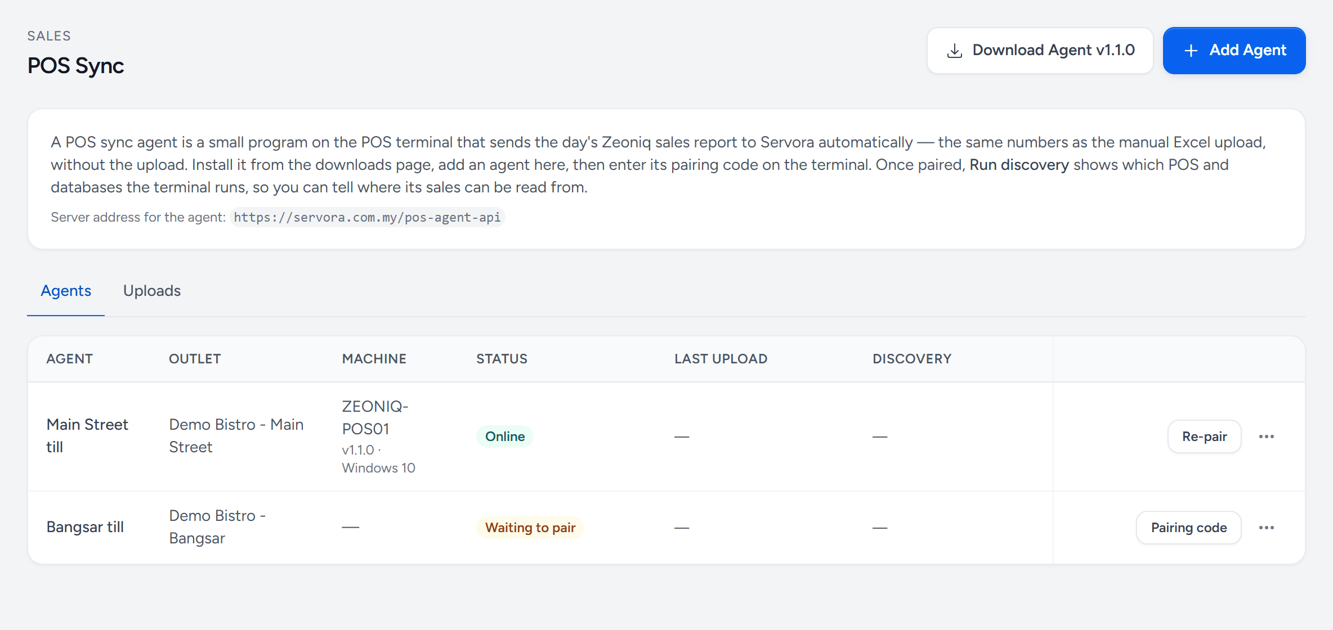1333x630 pixels.
Task: Click the Download Agent v1.1.0 button
Action: click(1040, 51)
